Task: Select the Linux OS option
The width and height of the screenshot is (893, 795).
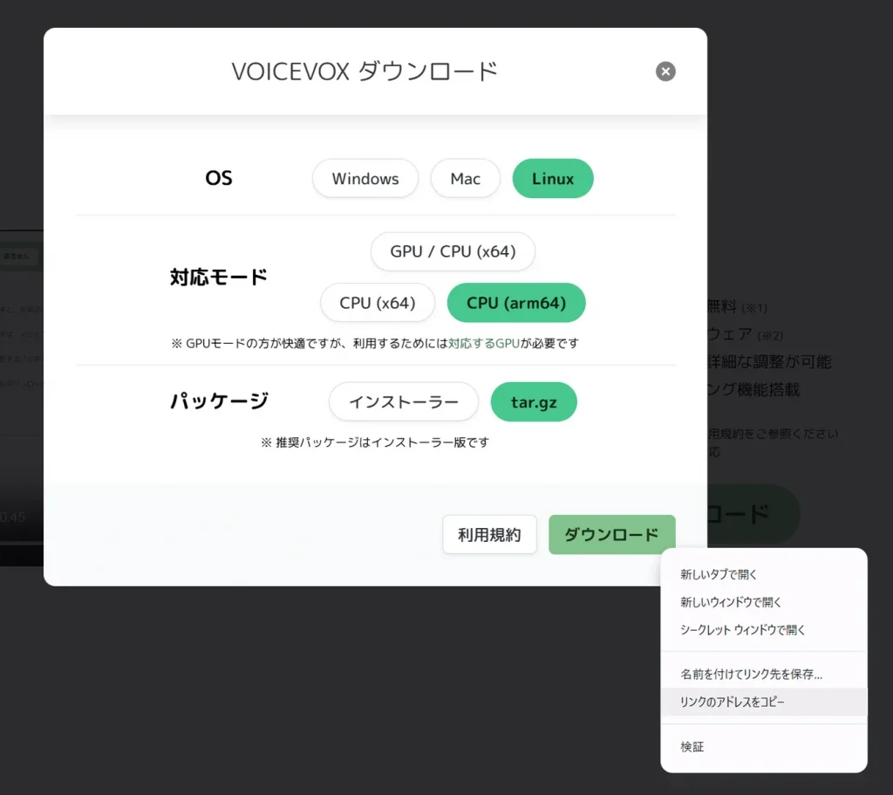Action: point(552,178)
